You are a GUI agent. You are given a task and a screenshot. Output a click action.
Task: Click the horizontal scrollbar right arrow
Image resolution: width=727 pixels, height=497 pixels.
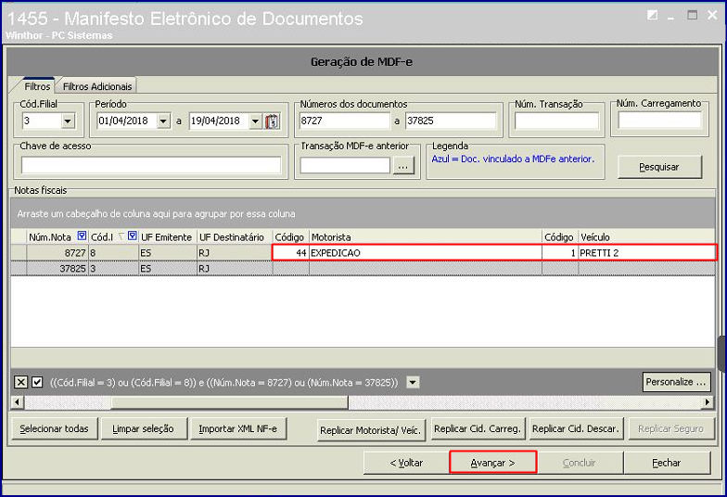(708, 402)
